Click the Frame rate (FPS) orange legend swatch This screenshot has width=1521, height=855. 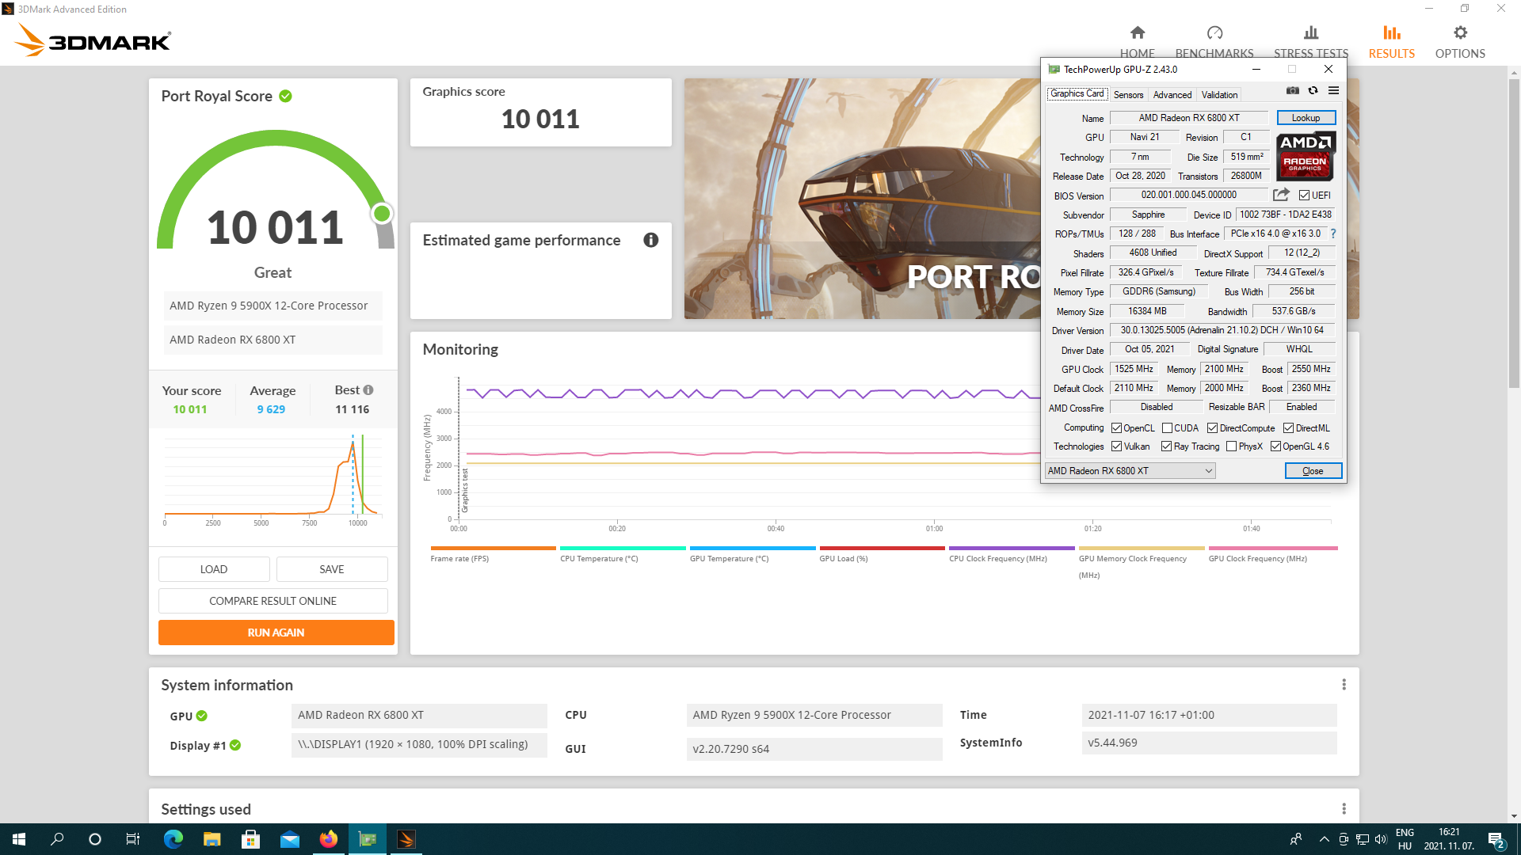(x=493, y=548)
